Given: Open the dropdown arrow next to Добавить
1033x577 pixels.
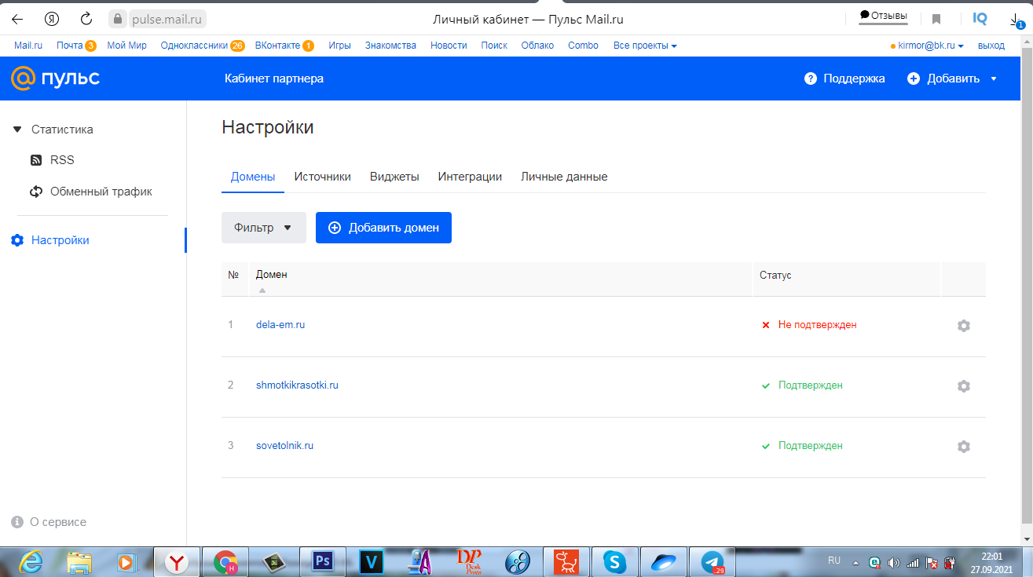Looking at the screenshot, I should tap(994, 79).
